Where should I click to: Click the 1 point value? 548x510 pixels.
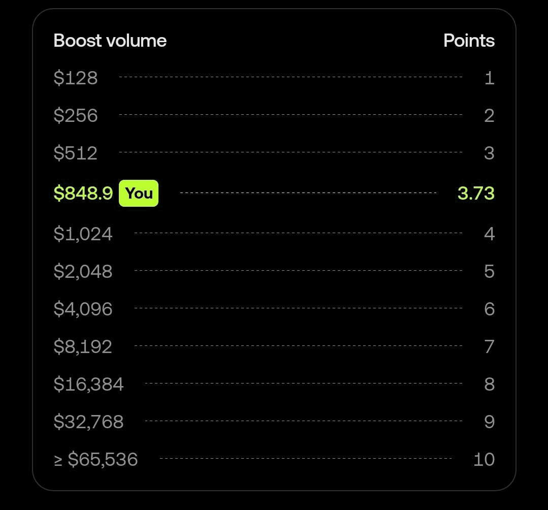click(489, 78)
